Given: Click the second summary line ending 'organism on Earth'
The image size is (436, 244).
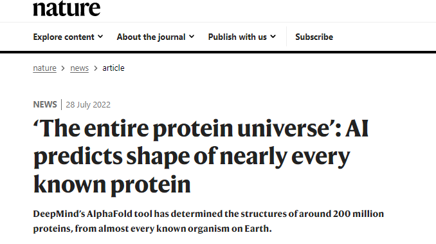Looking at the screenshot, I should [152, 229].
